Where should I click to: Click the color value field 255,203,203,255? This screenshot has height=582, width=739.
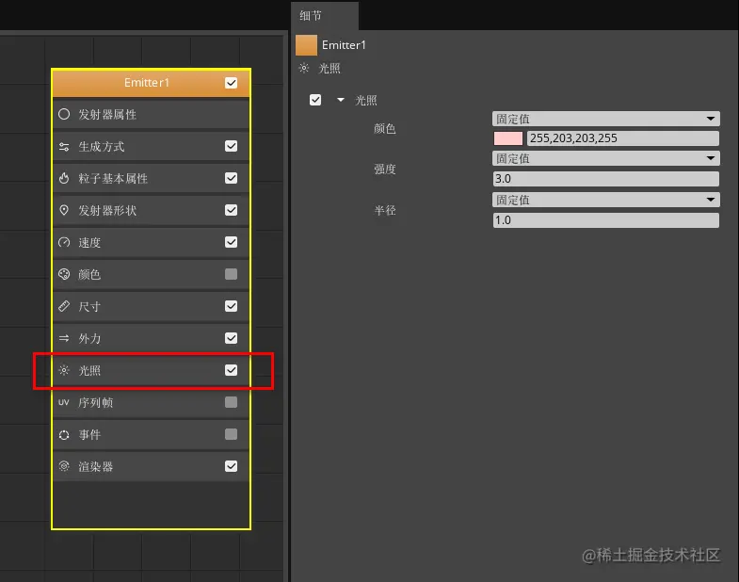click(622, 138)
